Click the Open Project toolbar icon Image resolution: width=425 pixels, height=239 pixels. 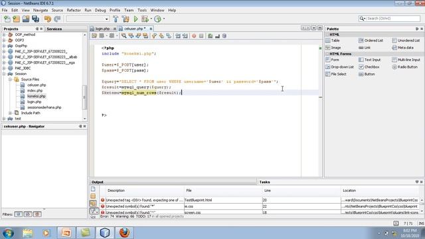pyautogui.click(x=26, y=19)
